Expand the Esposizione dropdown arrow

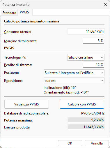(x=102, y=81)
